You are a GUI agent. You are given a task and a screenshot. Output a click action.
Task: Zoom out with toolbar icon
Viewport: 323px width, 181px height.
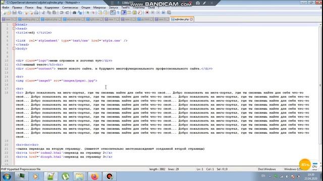pos(93,13)
